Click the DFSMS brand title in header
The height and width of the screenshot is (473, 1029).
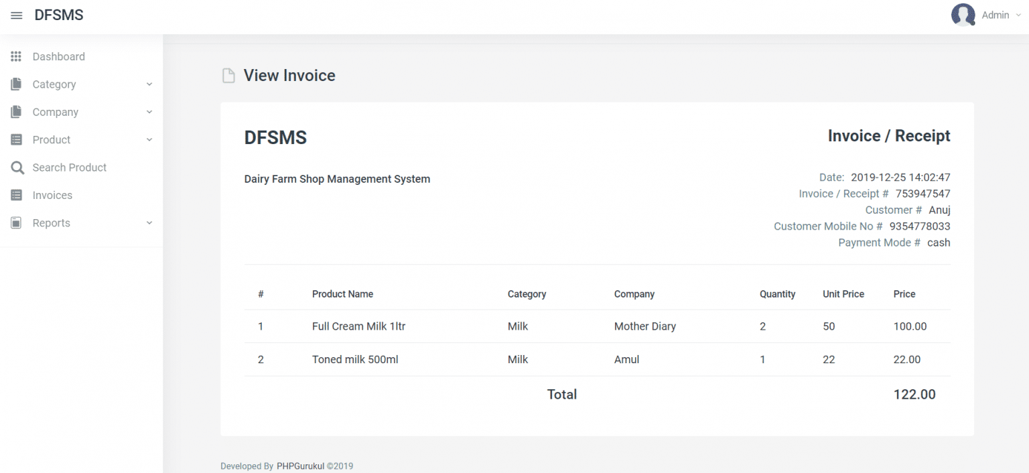point(59,15)
